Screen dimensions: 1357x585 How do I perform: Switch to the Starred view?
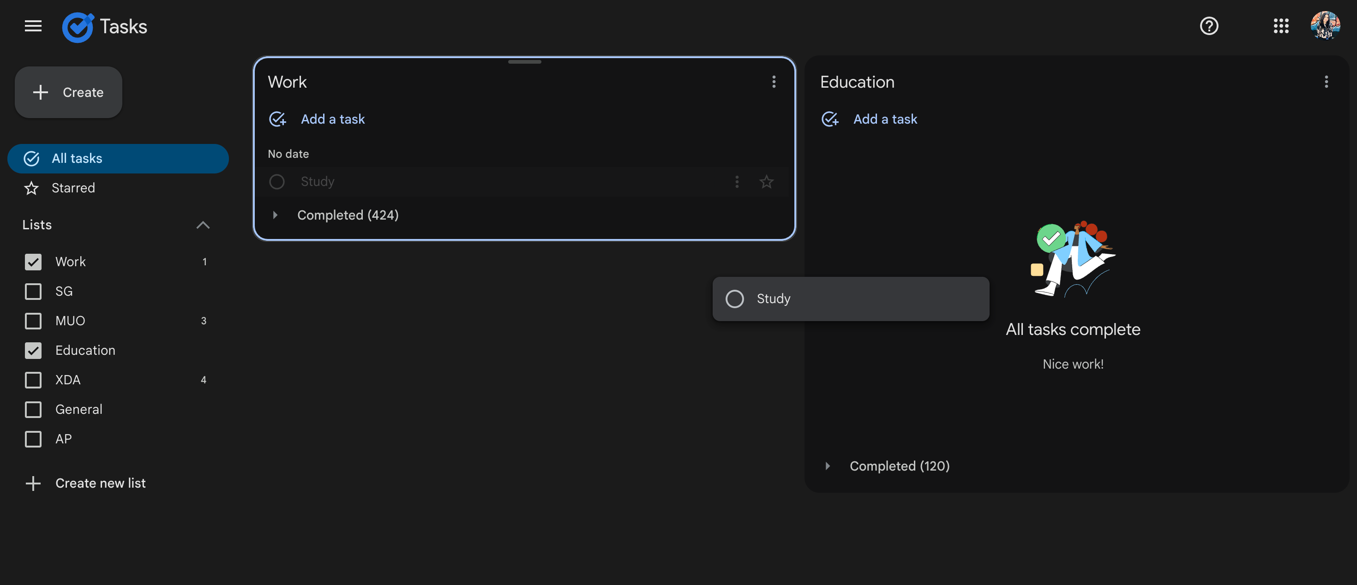pos(73,188)
